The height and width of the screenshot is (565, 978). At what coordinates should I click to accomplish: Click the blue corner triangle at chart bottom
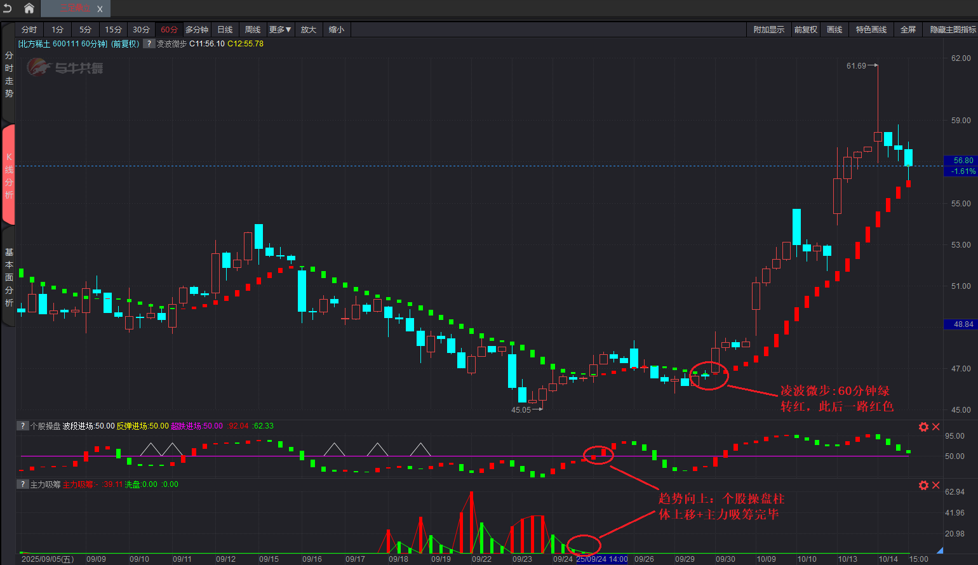pos(940,550)
